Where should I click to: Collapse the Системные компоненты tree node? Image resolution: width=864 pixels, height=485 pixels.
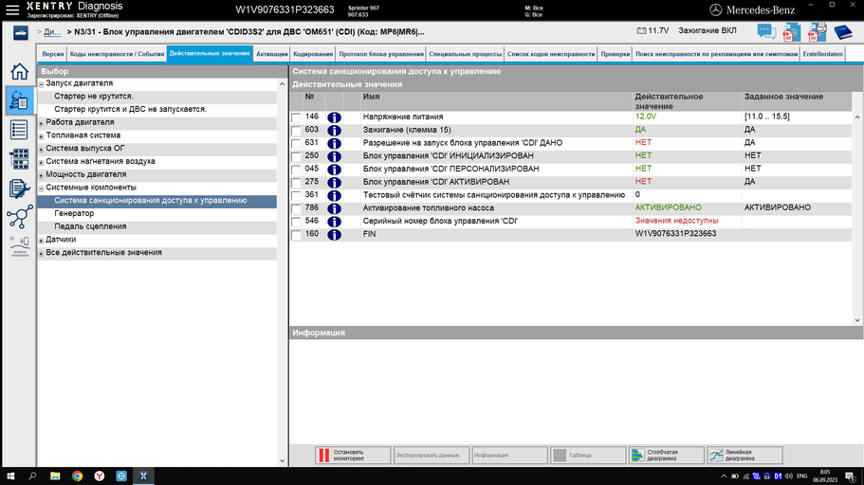(42, 189)
